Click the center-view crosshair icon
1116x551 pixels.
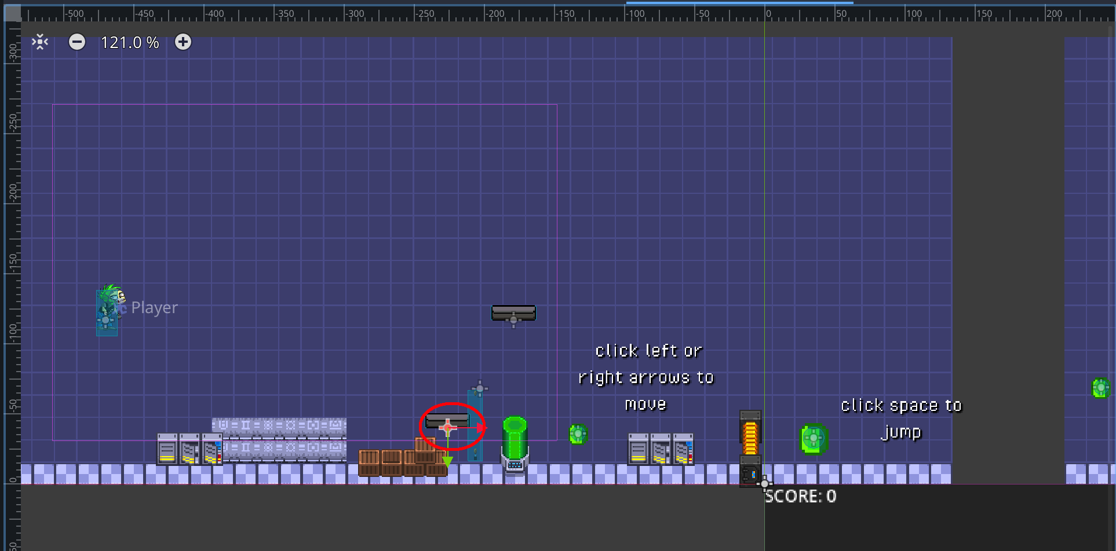click(x=39, y=42)
